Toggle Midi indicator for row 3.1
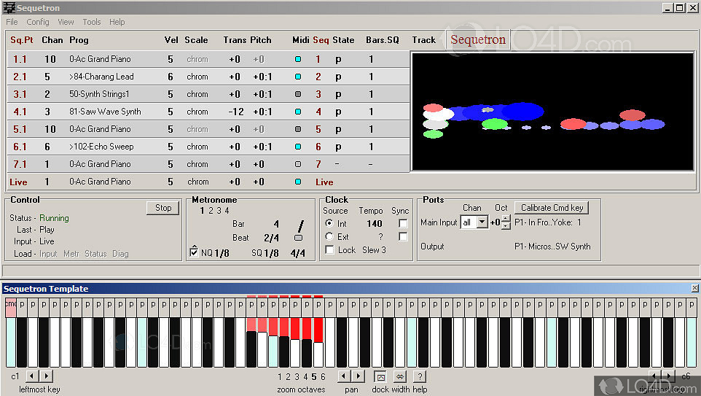 297,94
